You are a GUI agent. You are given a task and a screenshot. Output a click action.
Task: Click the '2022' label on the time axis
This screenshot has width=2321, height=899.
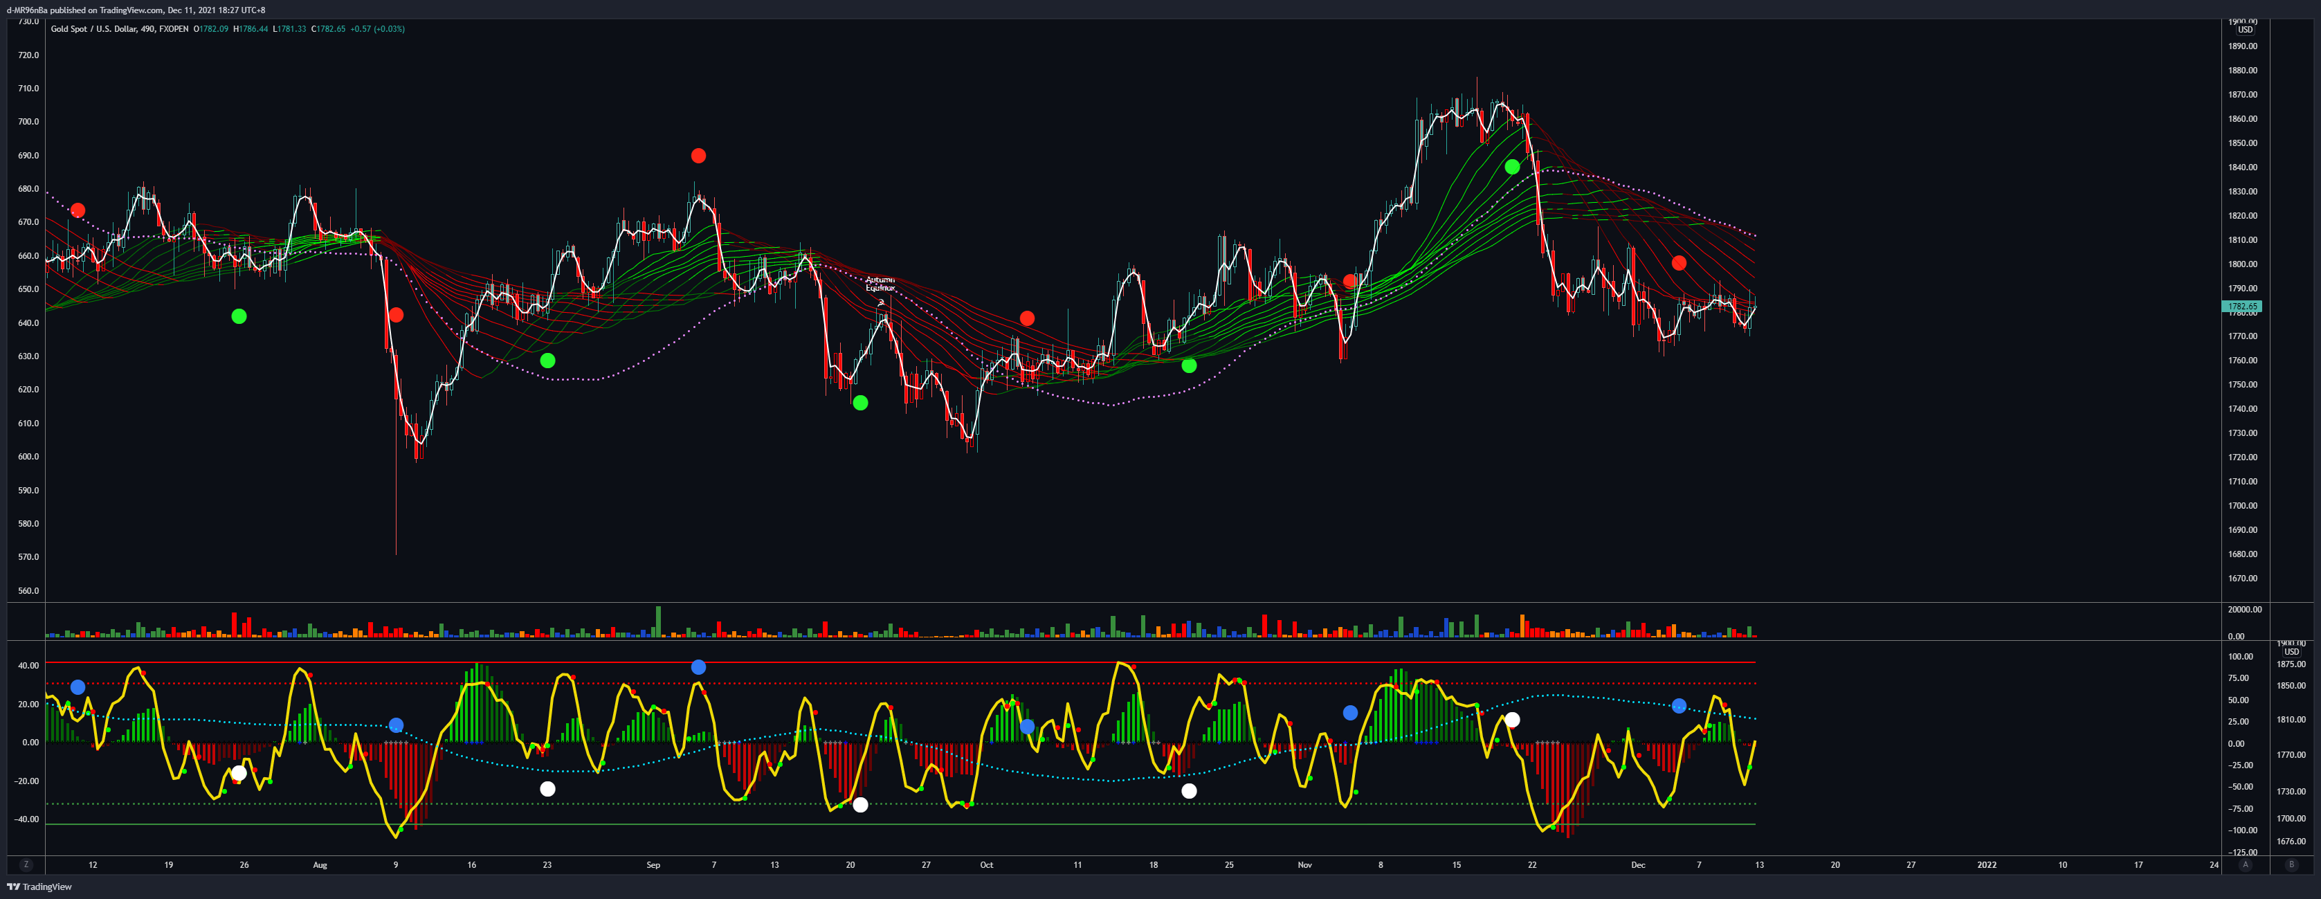point(1987,866)
